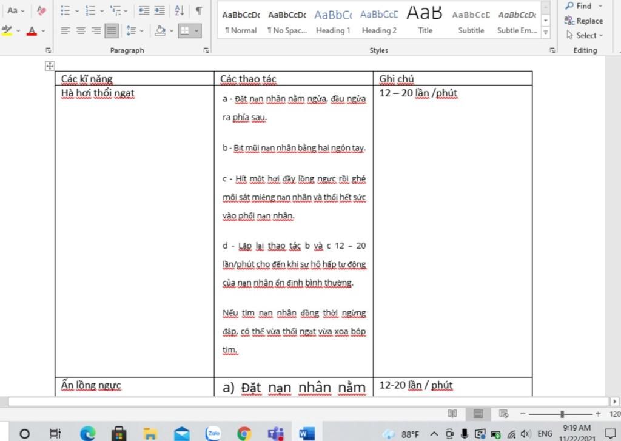
Task: Toggle justify alignment
Action: [112, 30]
